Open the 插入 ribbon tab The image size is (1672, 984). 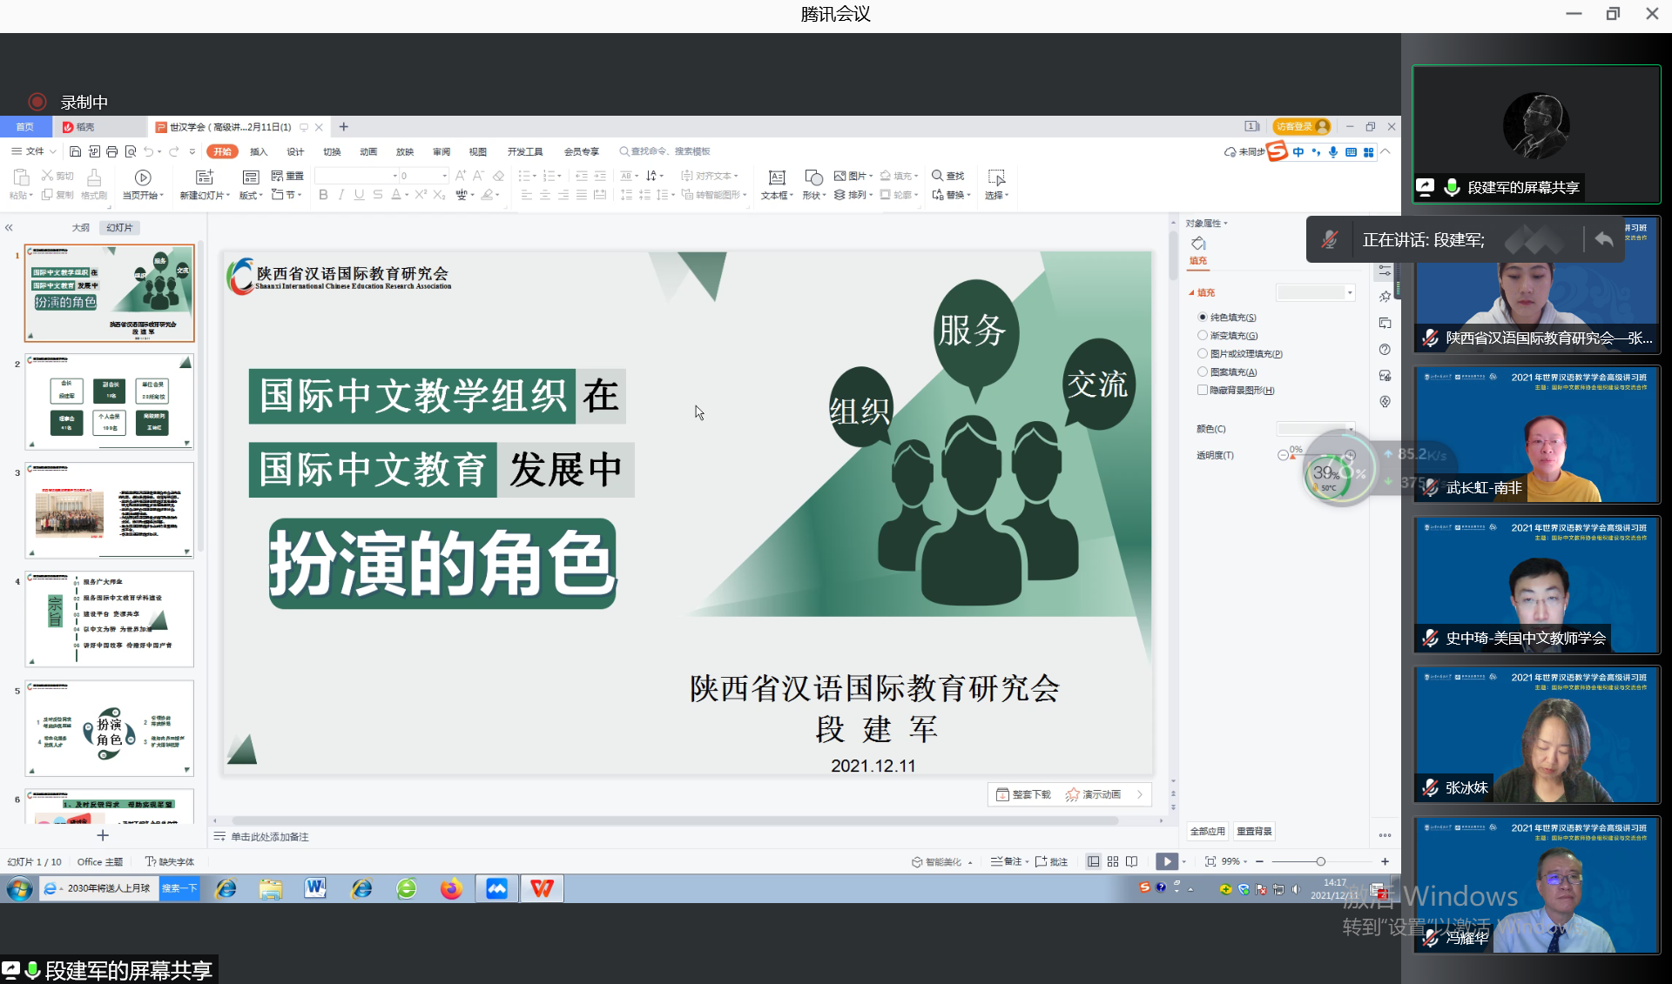click(x=259, y=151)
